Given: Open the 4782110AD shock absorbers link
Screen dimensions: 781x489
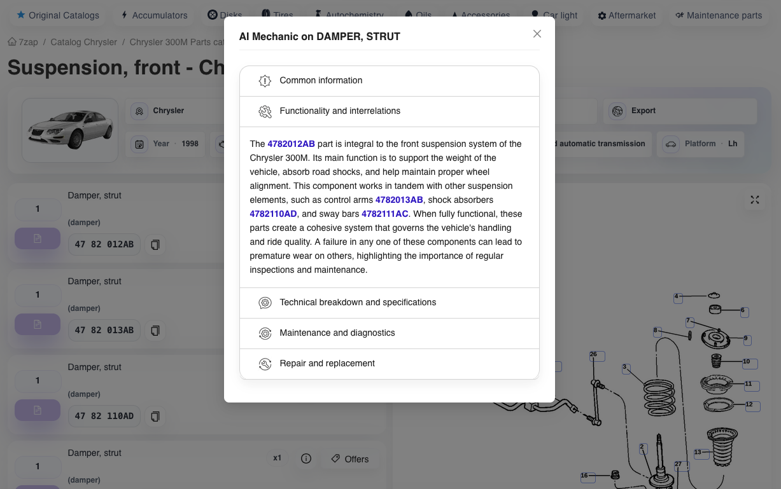Looking at the screenshot, I should [x=273, y=214].
